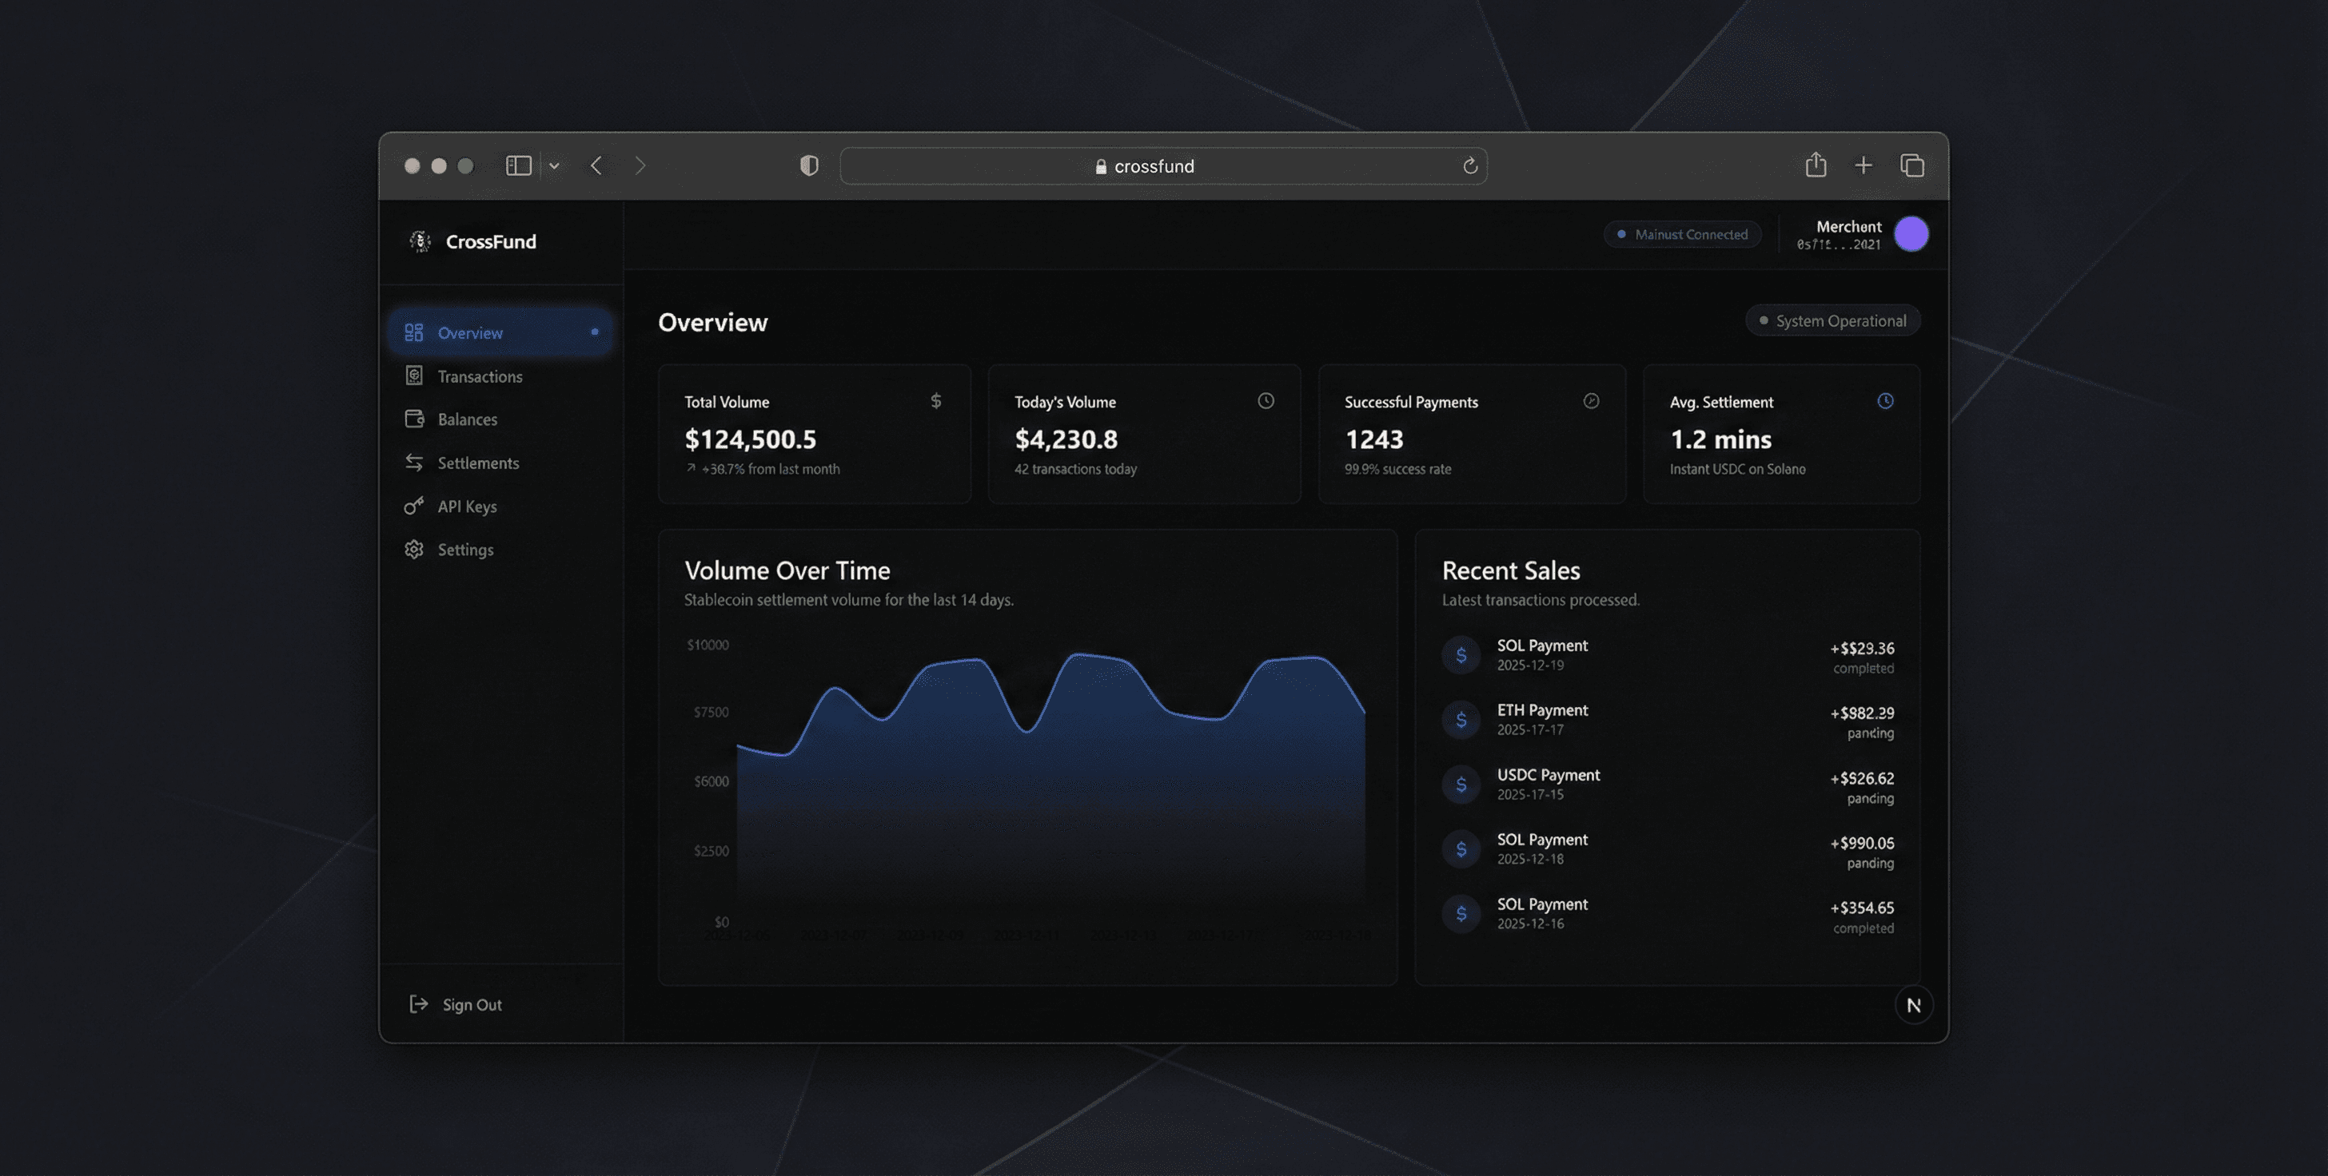
Task: Click the API Keys key icon
Action: [x=415, y=506]
